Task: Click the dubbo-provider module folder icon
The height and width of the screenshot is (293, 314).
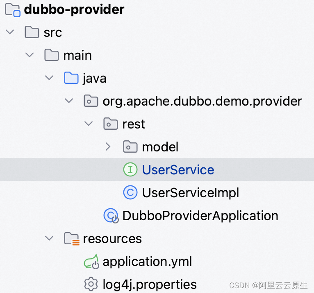Action: tap(12, 9)
